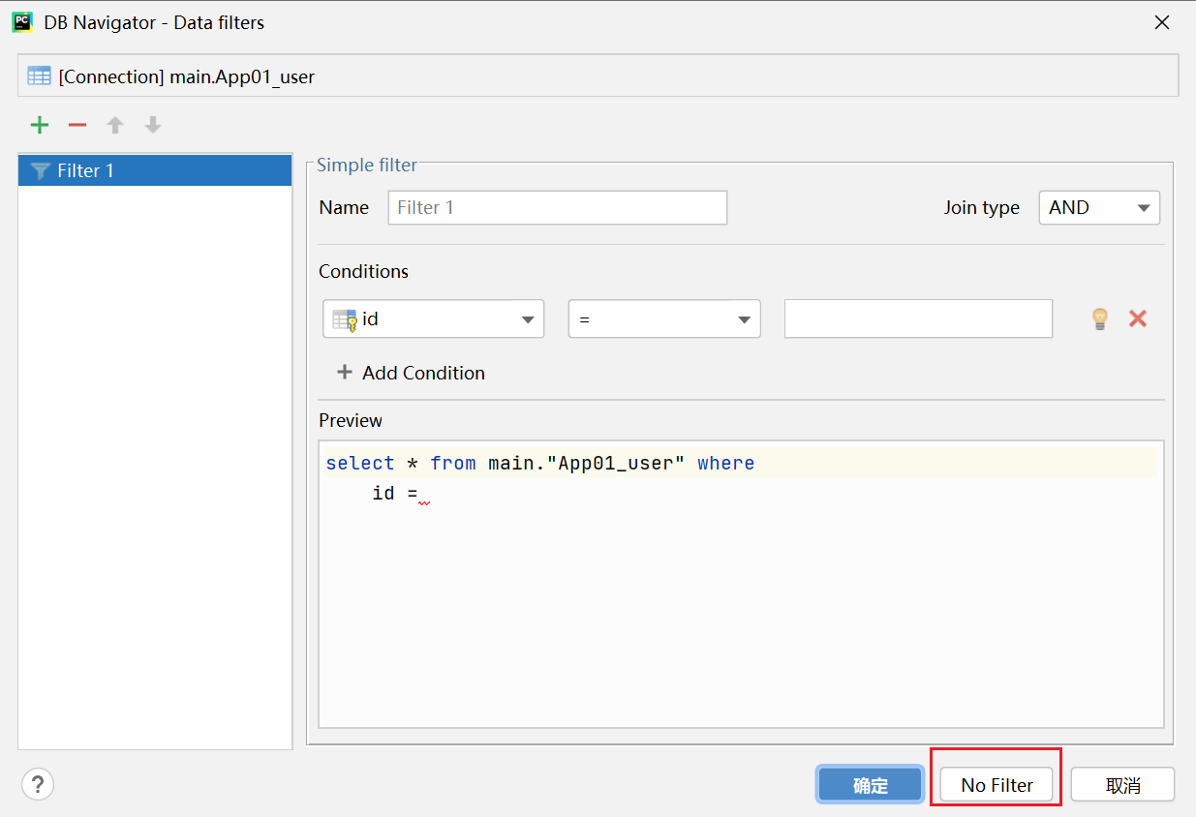This screenshot has height=817, width=1196.
Task: Click the 'Preview' section label
Action: (x=351, y=420)
